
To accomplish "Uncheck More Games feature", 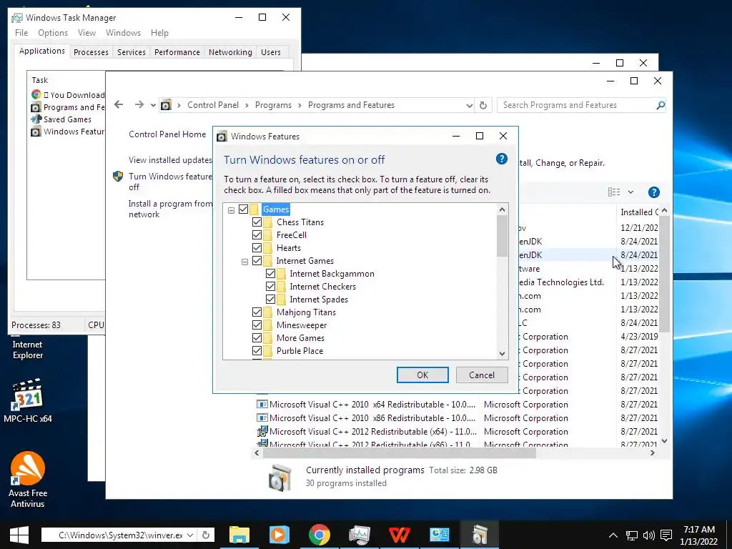I will pyautogui.click(x=257, y=337).
